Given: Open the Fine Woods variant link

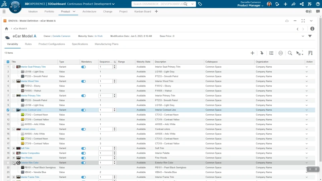Looking at the screenshot, I should (x=26, y=158).
